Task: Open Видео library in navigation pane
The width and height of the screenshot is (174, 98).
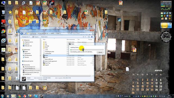Action: pyautogui.click(x=25, y=51)
